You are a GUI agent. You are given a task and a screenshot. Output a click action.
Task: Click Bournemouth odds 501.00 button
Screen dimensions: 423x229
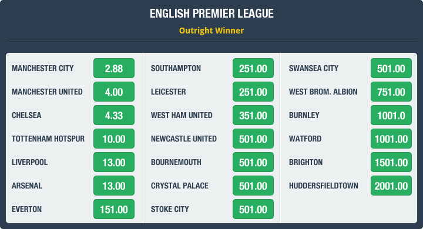pos(253,162)
